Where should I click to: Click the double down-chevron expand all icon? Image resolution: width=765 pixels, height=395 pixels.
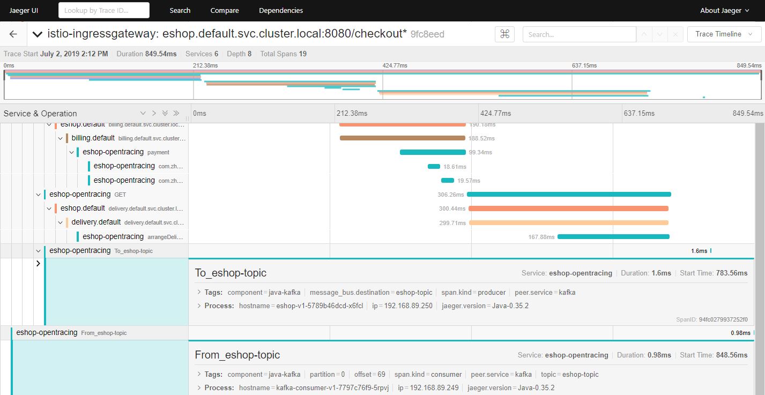click(165, 114)
